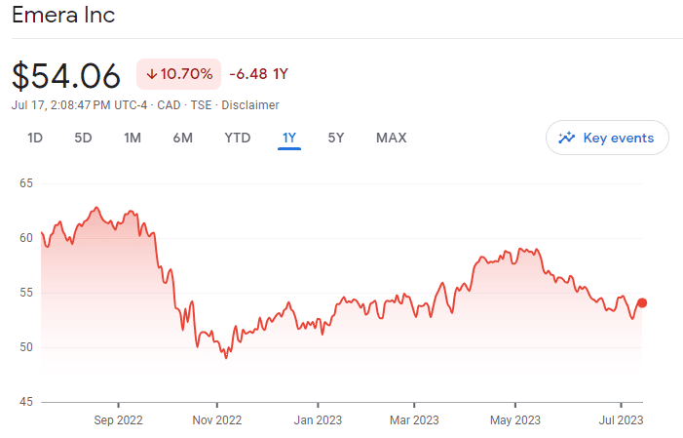The image size is (683, 438).
Task: Switch to the 5D range tab
Action: (83, 138)
